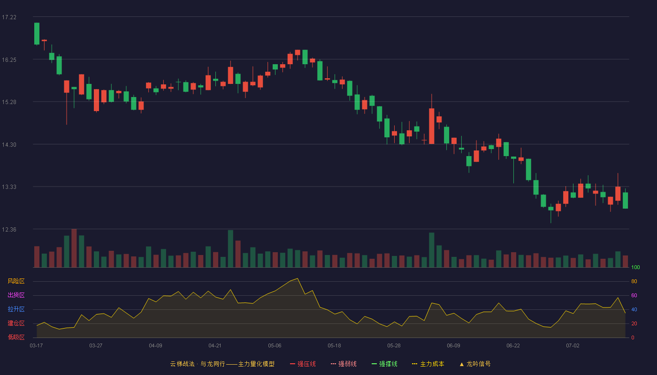
Task: Click the 07-02 date label
Action: (x=573, y=345)
